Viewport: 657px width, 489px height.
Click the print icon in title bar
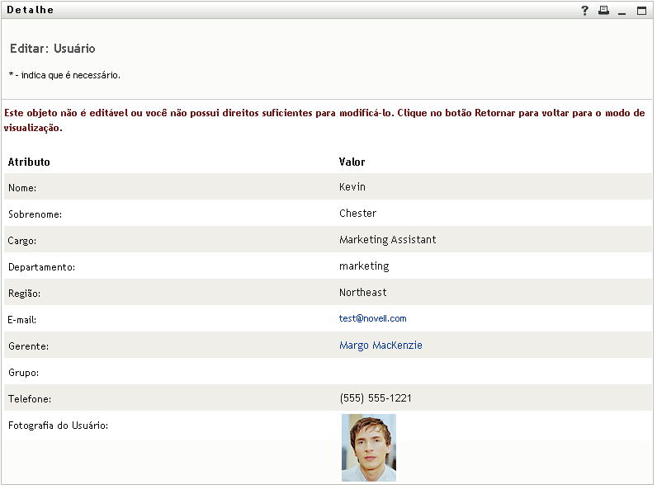pos(603,11)
